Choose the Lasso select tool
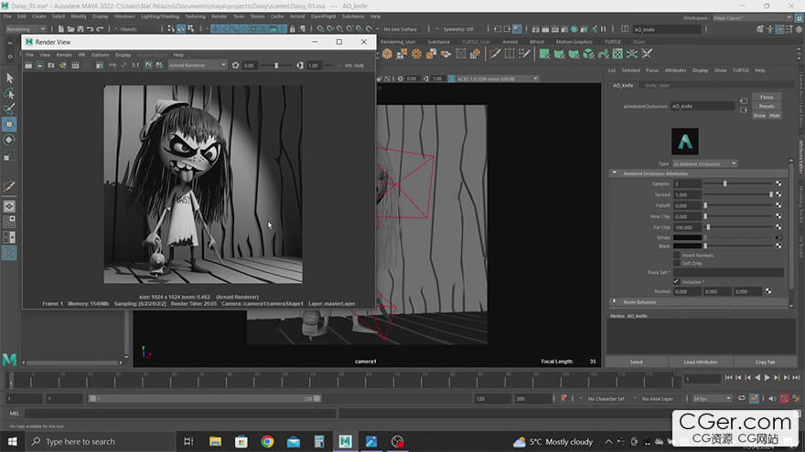 [9, 93]
